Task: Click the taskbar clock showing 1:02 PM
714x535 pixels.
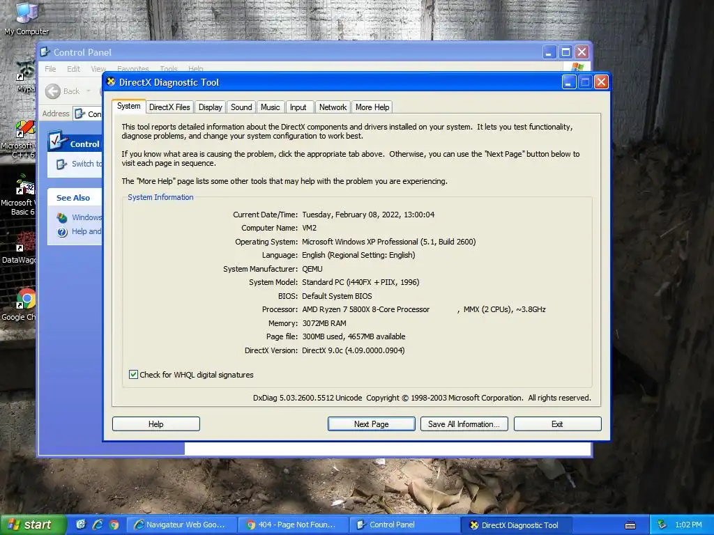Action: coord(688,525)
